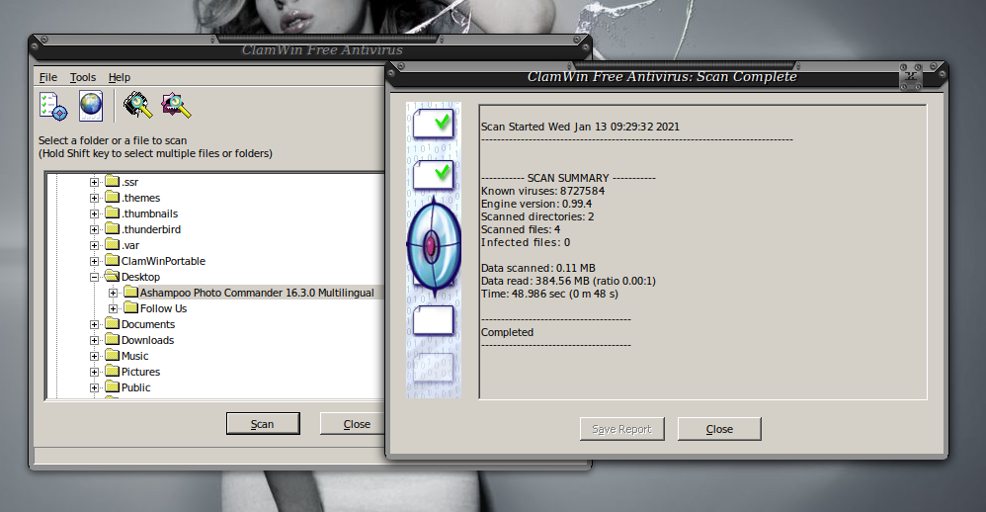Select the Music folder
The image size is (986, 512).
(x=134, y=356)
